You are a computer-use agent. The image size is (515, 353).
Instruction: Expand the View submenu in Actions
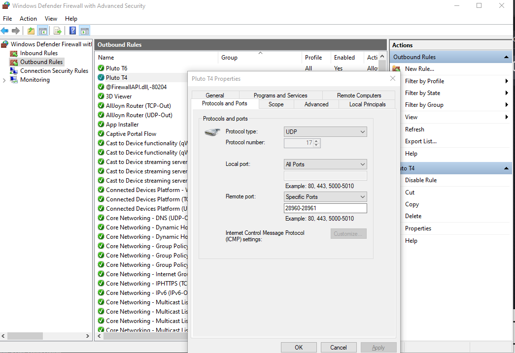(507, 117)
